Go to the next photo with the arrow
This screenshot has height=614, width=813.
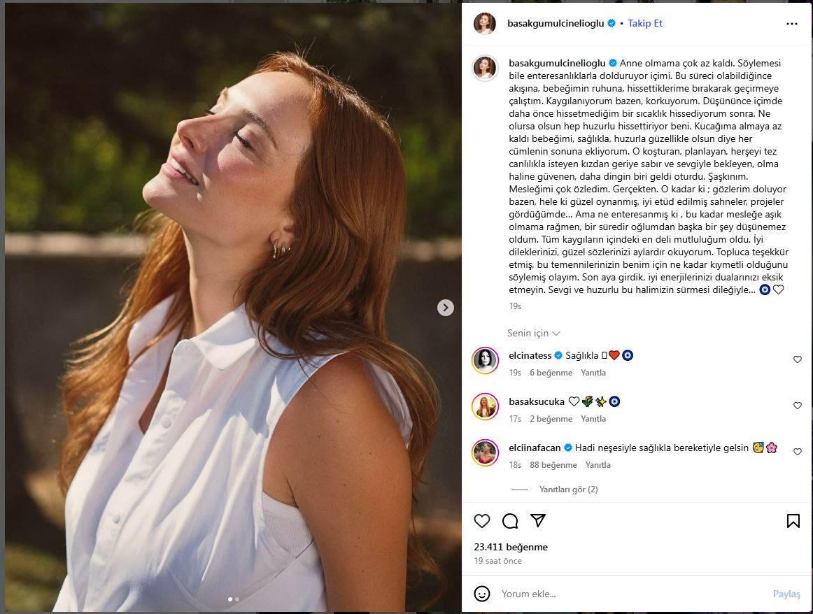coord(446,308)
